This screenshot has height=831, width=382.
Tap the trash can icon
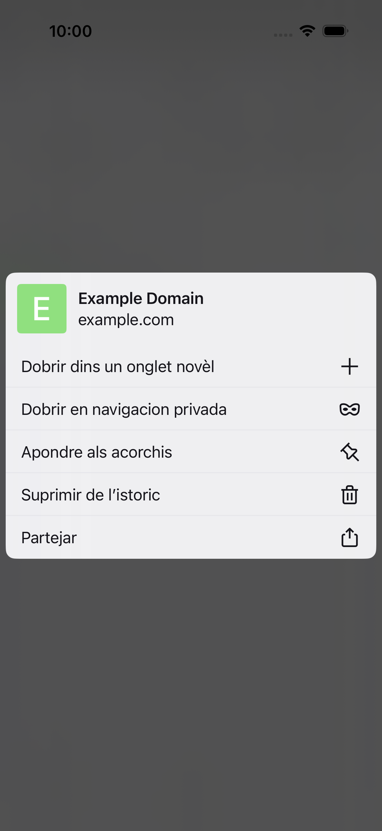[x=349, y=495]
